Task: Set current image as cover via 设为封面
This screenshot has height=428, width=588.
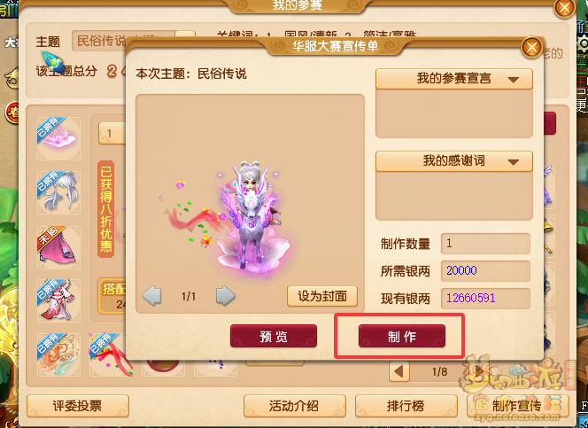Action: [322, 296]
